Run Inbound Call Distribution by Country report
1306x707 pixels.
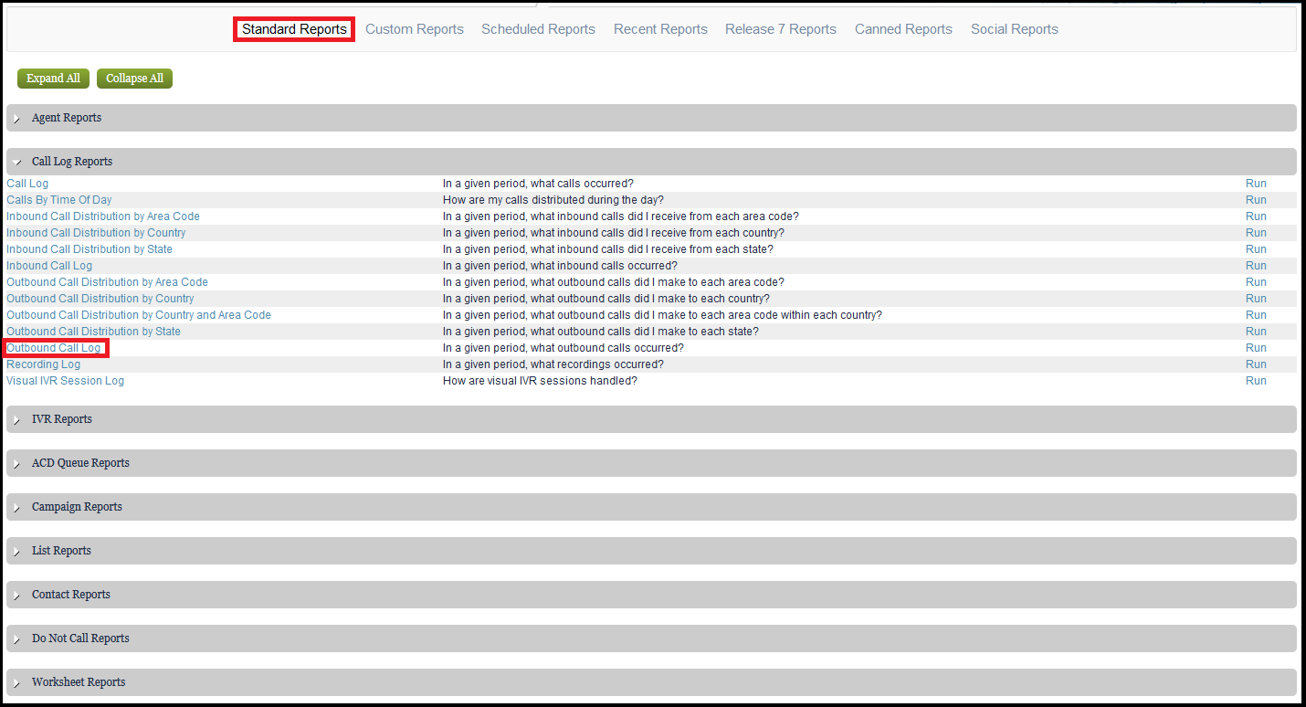tap(1256, 233)
